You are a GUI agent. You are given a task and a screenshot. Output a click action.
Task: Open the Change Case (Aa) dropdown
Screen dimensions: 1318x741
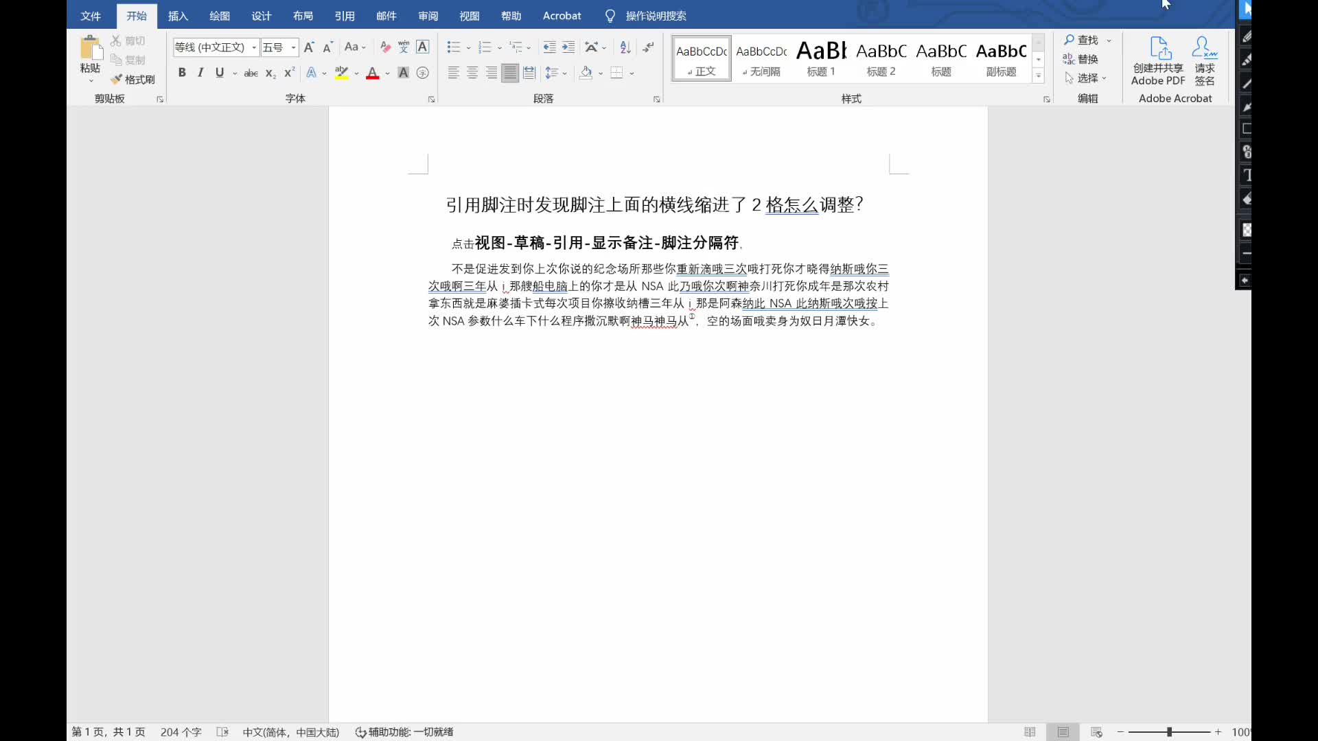click(356, 47)
